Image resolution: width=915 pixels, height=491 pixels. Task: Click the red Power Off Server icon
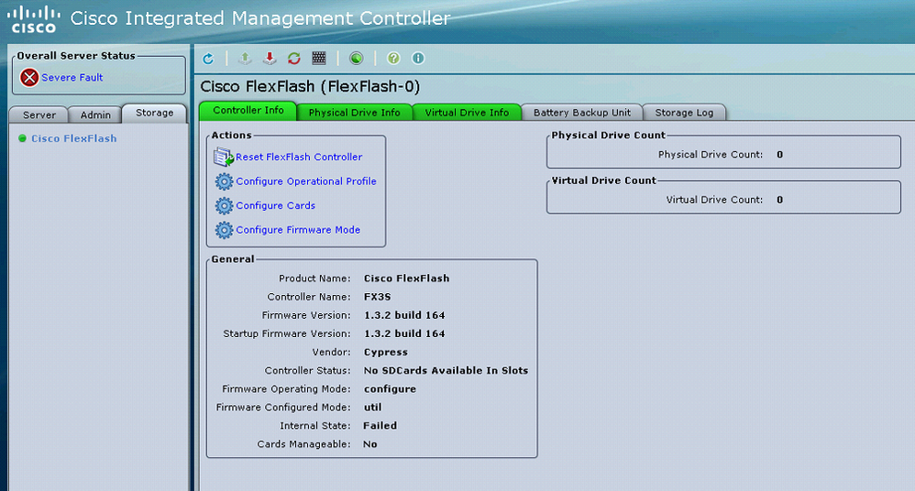coord(270,59)
